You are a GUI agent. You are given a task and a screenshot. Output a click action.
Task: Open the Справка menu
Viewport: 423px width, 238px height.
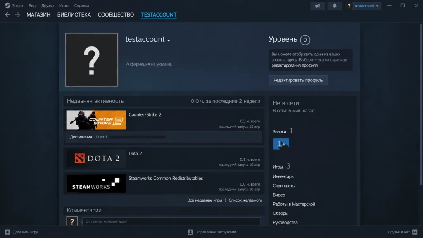click(81, 5)
